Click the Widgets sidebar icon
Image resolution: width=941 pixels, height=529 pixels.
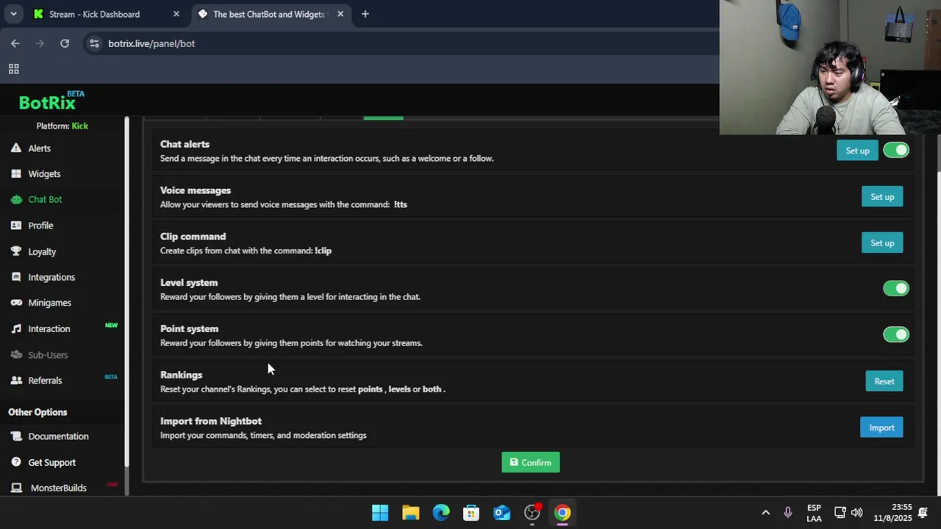pos(15,174)
